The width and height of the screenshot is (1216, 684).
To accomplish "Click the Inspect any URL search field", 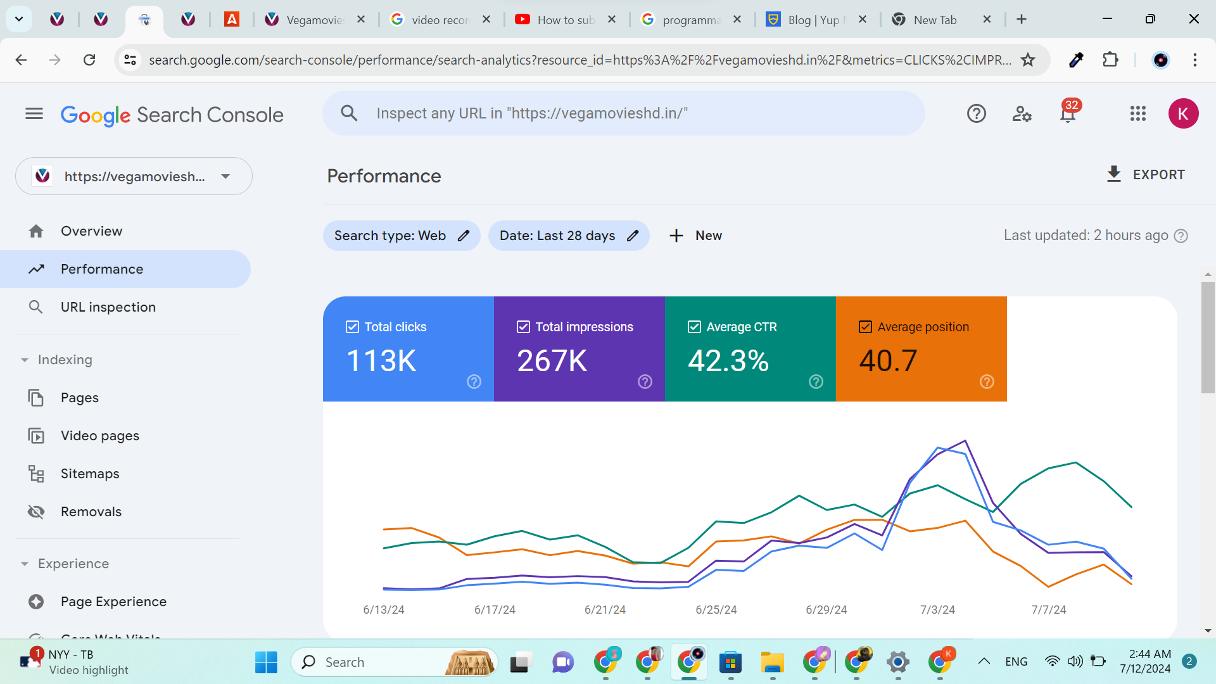I will click(624, 113).
